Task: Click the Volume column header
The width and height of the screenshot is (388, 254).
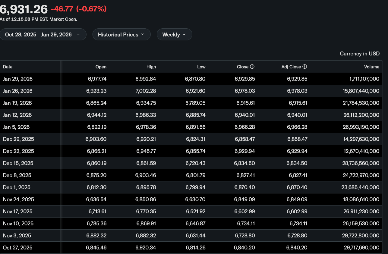Action: click(372, 67)
